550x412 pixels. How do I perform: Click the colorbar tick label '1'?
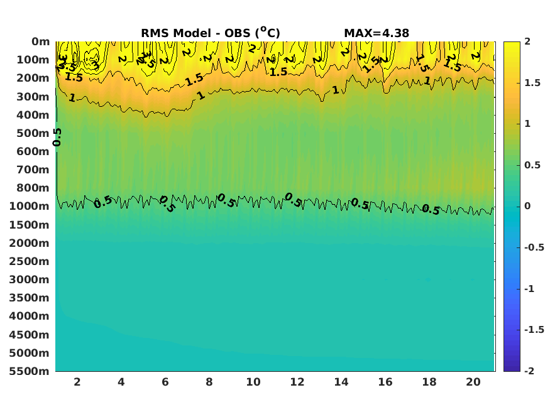[527, 124]
